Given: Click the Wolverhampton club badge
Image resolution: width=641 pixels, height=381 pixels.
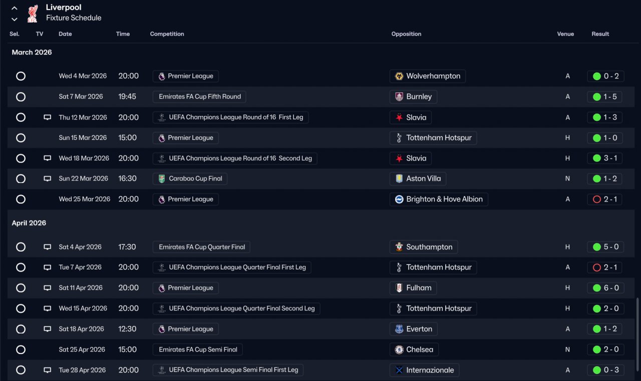Looking at the screenshot, I should 399,76.
